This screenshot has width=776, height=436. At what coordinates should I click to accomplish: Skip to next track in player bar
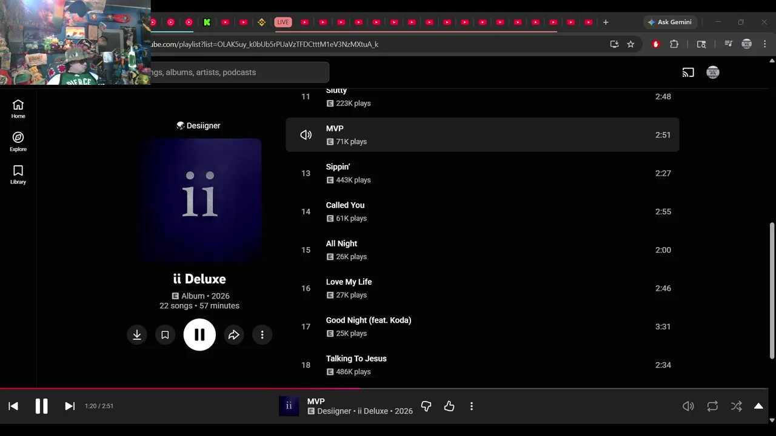pyautogui.click(x=70, y=406)
